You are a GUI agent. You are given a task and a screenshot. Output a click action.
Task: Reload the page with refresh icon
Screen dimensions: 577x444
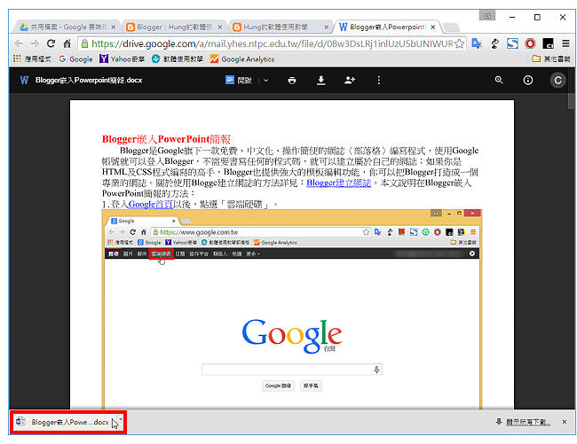click(x=51, y=43)
